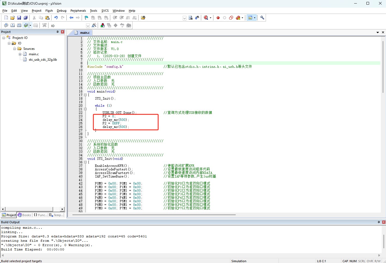Click the editor vertical scrollbar
The image size is (386, 263).
(x=383, y=67)
